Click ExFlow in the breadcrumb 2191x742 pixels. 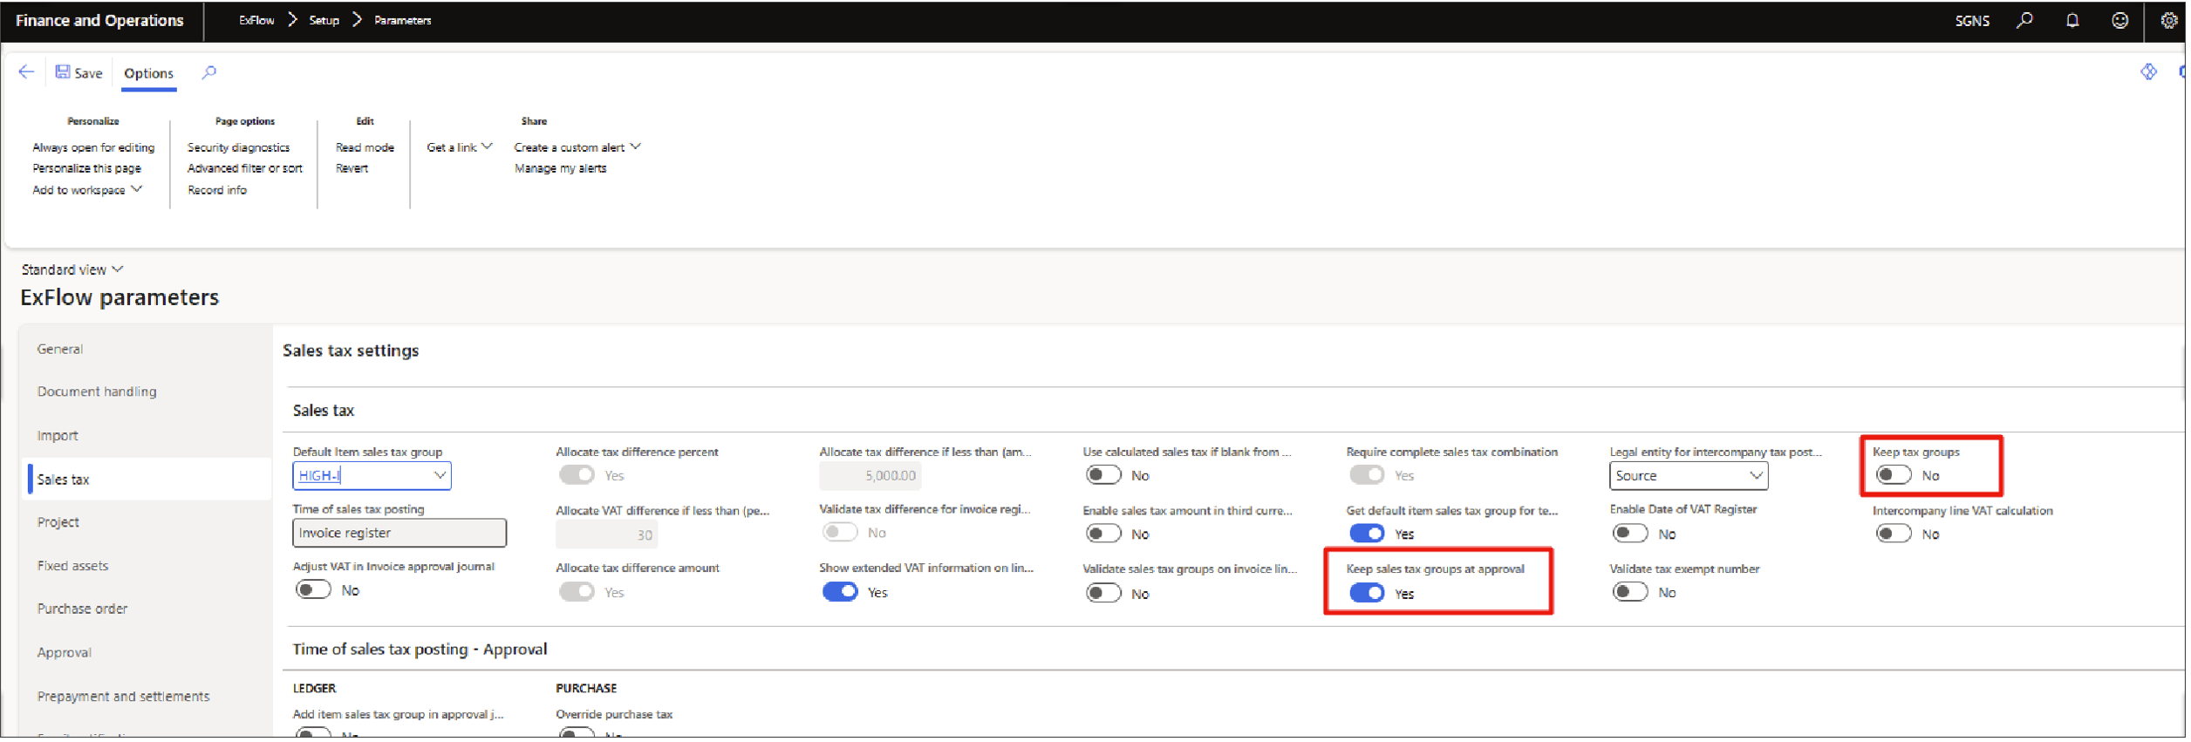[x=257, y=20]
